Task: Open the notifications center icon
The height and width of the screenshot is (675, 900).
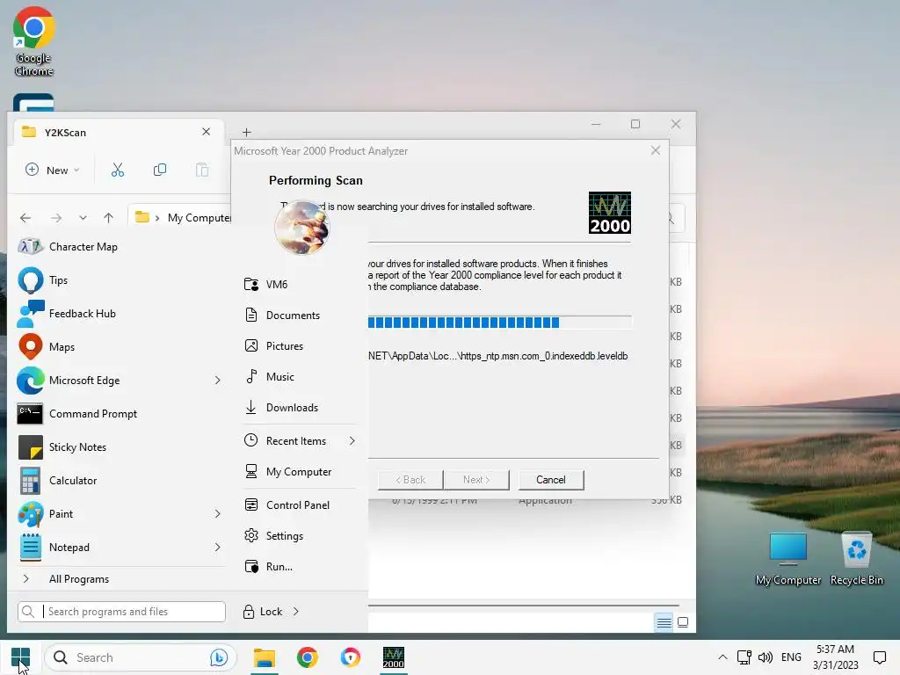Action: (879, 657)
